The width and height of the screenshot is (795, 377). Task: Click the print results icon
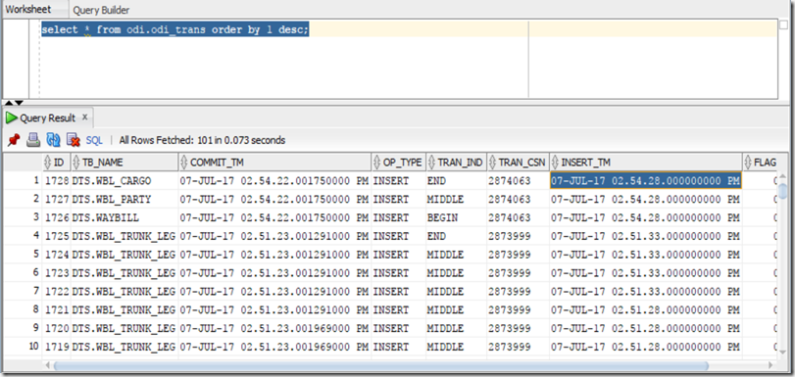click(33, 140)
